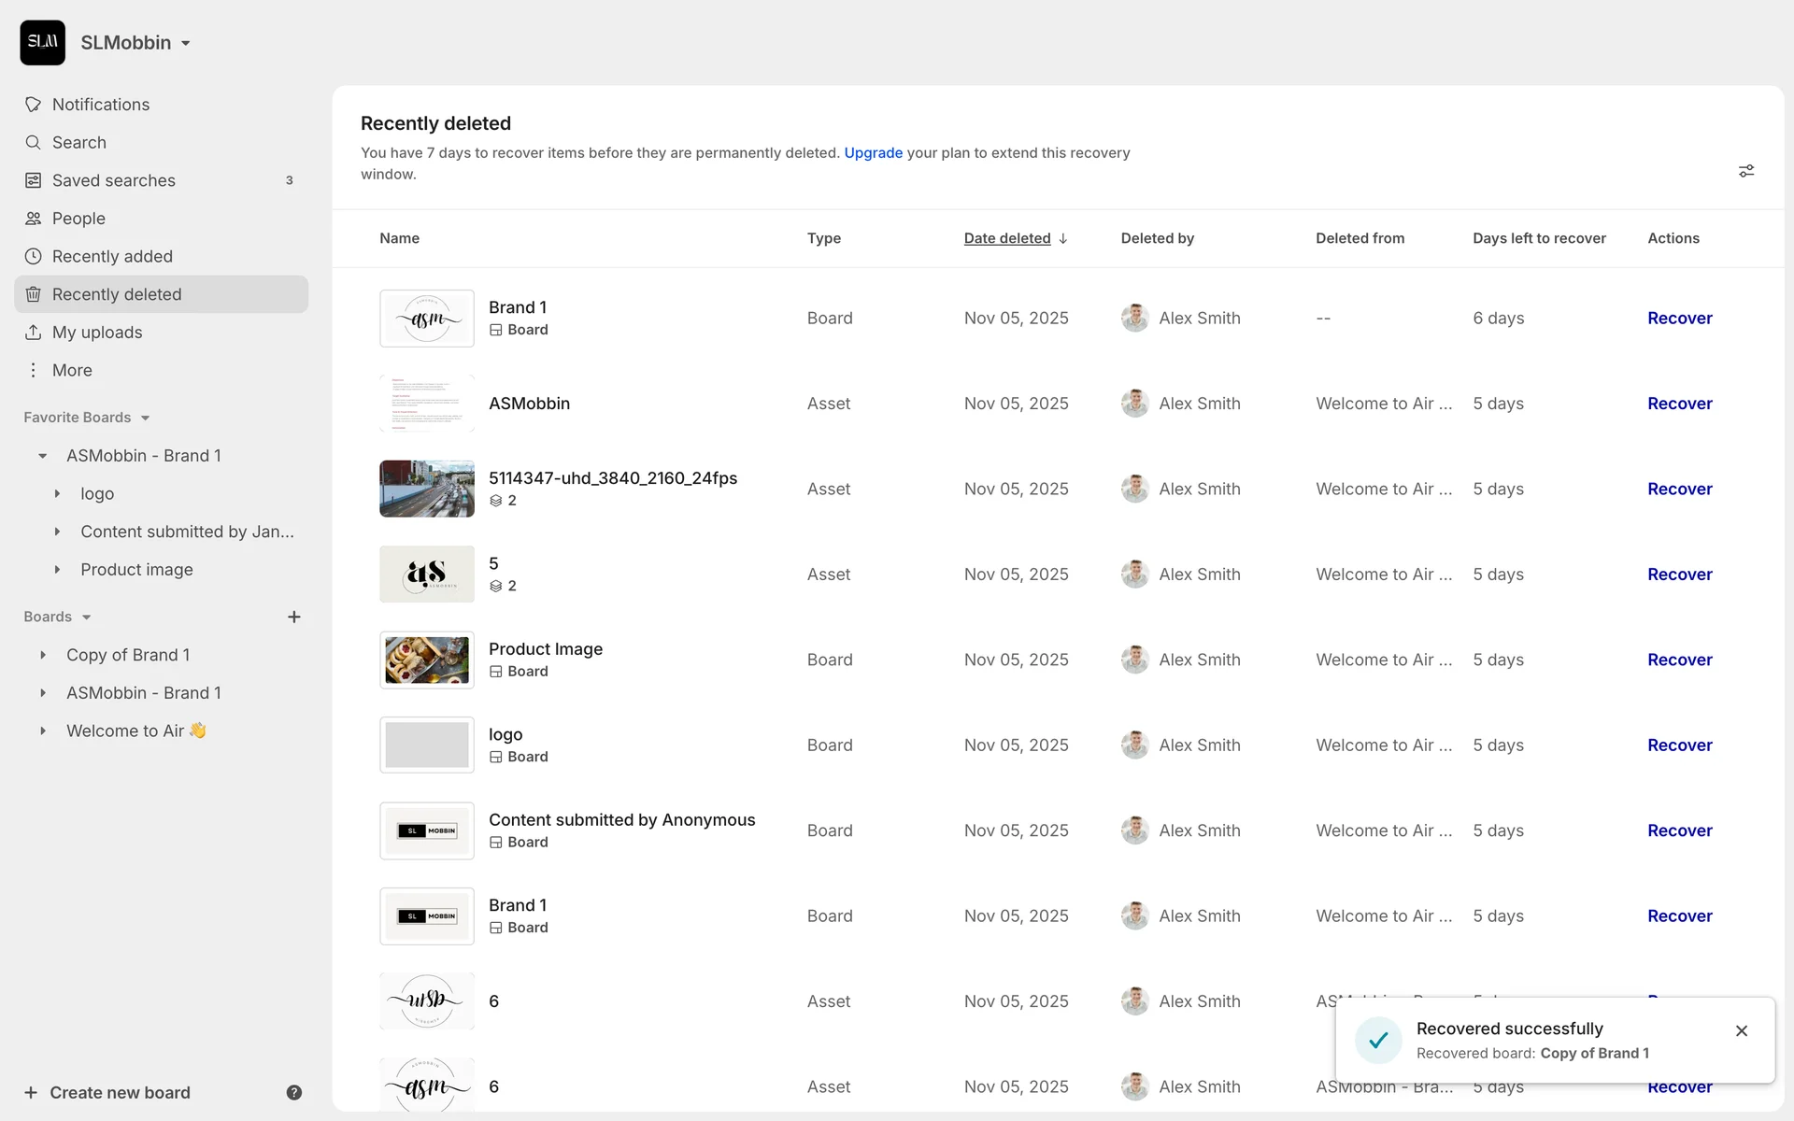Click the Search magnifier icon
Viewport: 1794px width, 1121px height.
click(x=34, y=143)
